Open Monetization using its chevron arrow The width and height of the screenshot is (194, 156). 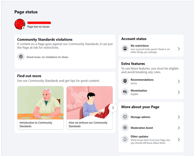coord(179,92)
